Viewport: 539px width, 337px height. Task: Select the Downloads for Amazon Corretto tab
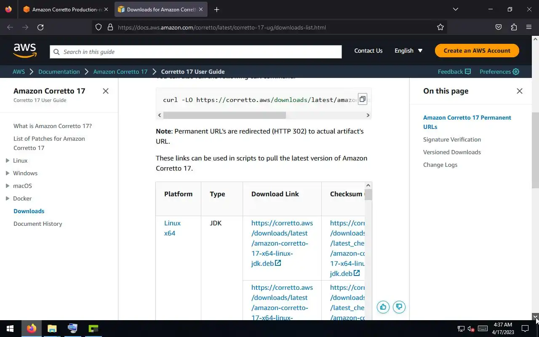point(157,9)
